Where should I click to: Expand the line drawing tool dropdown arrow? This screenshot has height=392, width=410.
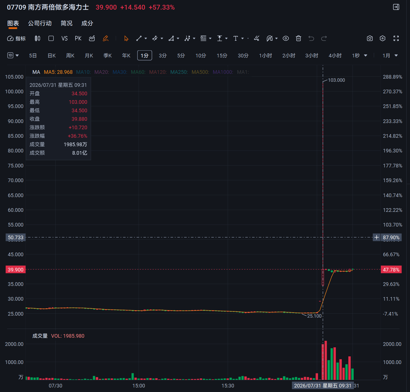point(146,38)
